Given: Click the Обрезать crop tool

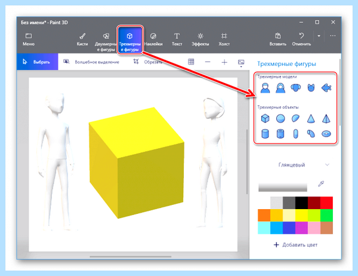Looking at the screenshot, I should 147,62.
